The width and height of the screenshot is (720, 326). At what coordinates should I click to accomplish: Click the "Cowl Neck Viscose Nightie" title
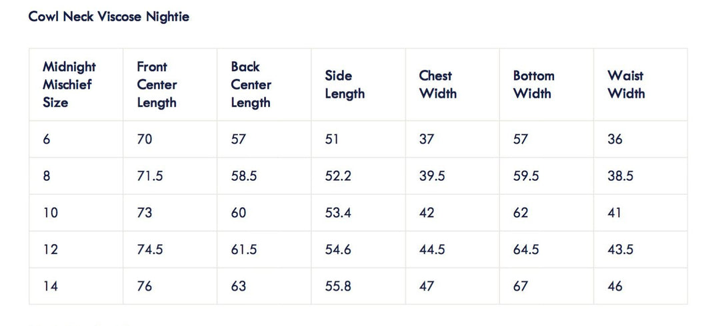point(109,17)
